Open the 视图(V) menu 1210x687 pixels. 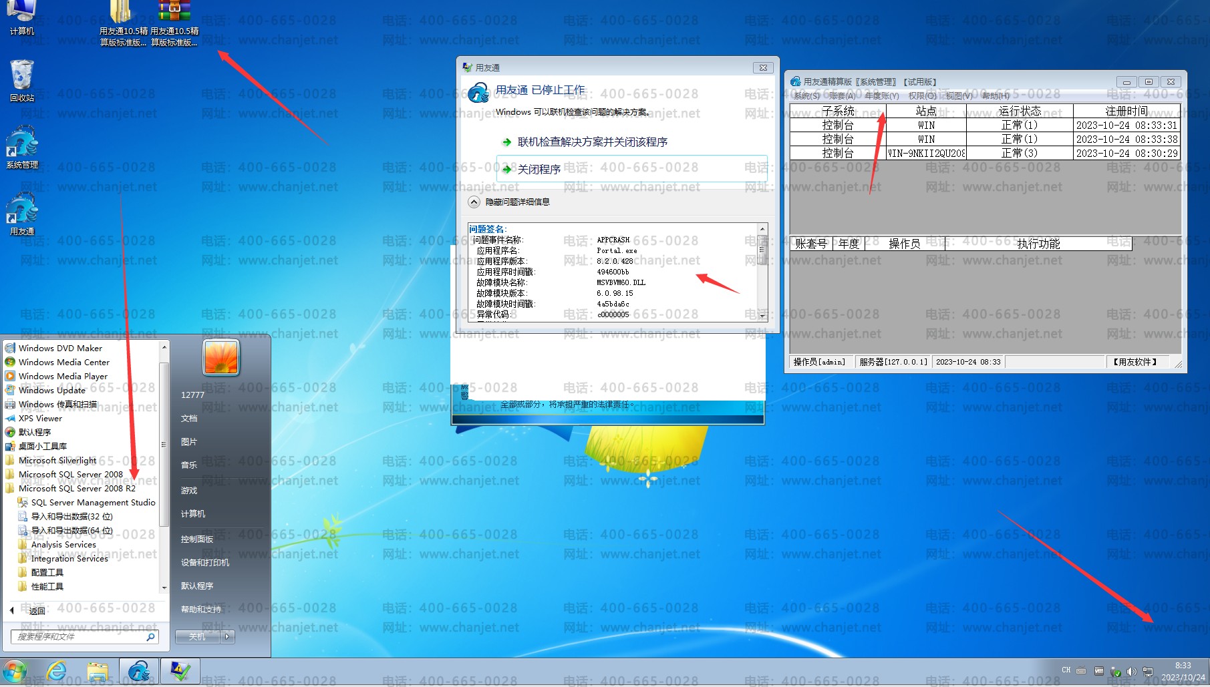point(959,95)
